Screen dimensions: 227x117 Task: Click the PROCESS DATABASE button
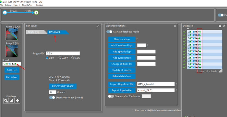coord(63,86)
